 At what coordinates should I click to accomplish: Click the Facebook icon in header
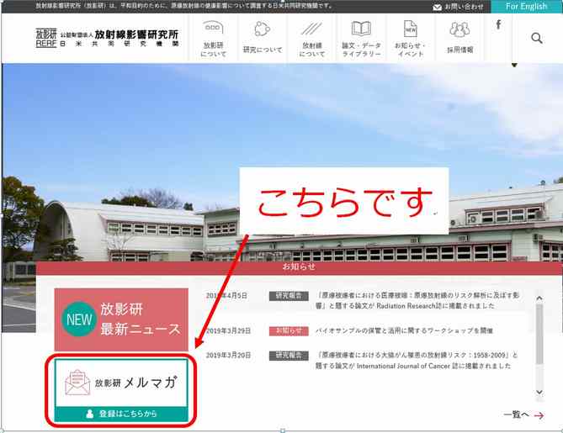click(x=498, y=25)
